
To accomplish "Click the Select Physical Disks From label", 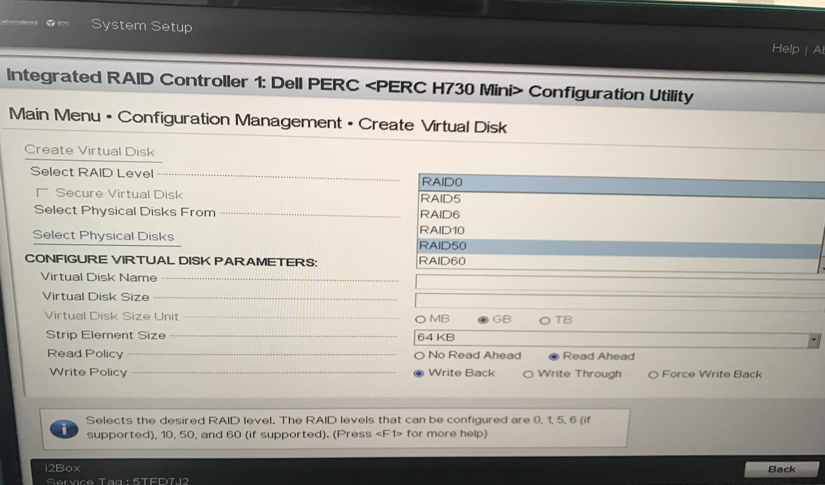I will pos(125,211).
